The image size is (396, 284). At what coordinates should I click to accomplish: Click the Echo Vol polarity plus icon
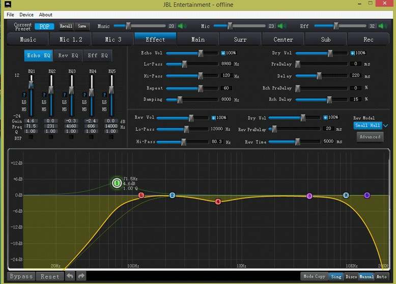[x=223, y=53]
